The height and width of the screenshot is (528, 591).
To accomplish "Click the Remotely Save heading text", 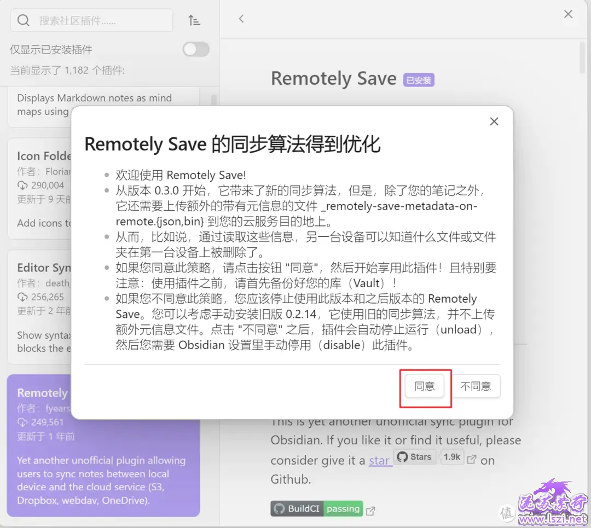I will coord(334,79).
